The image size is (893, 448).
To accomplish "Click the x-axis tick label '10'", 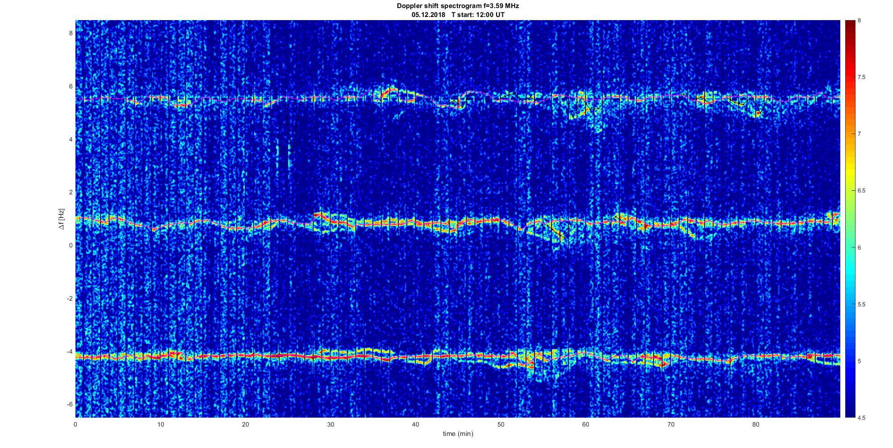I will (x=160, y=424).
